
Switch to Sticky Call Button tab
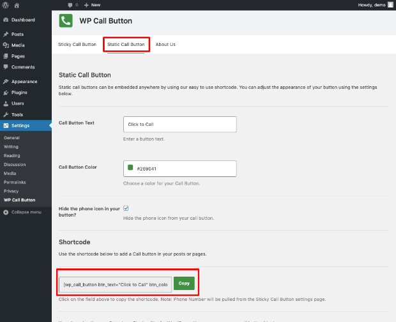(x=77, y=45)
